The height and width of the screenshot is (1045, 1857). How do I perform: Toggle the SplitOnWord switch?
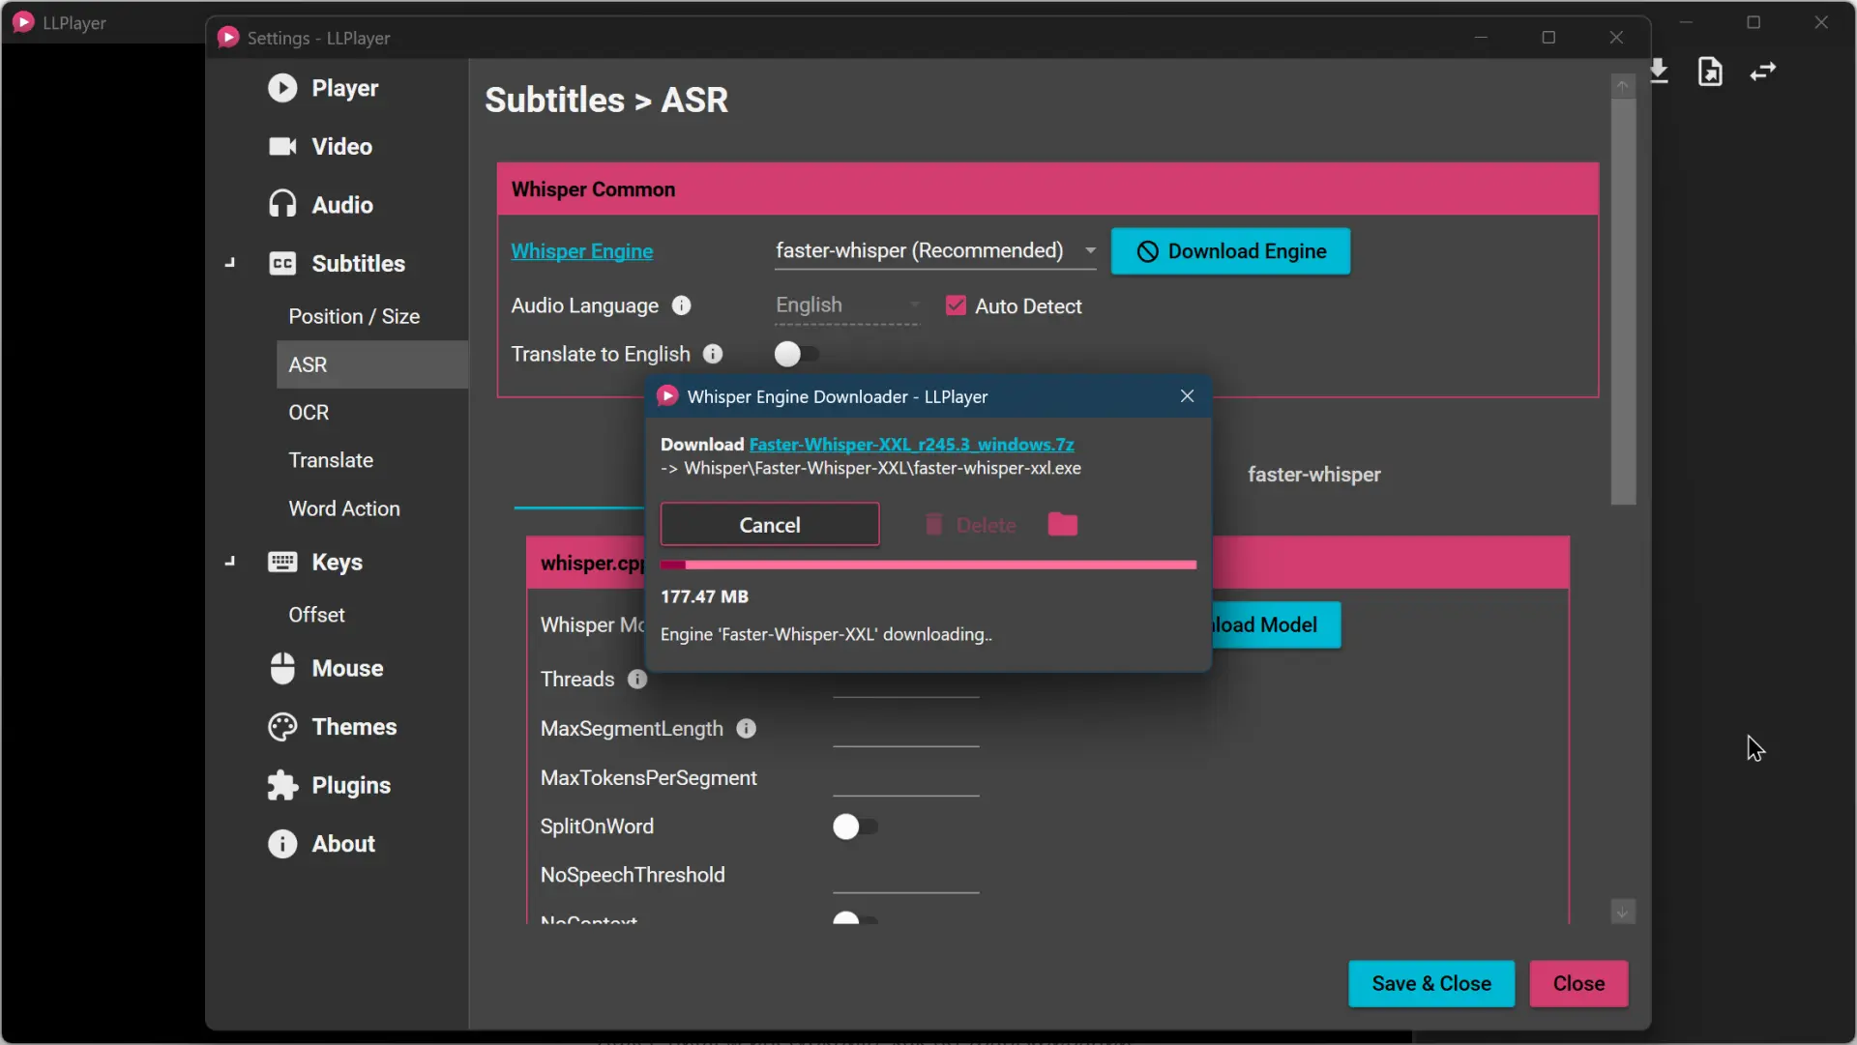(x=855, y=827)
